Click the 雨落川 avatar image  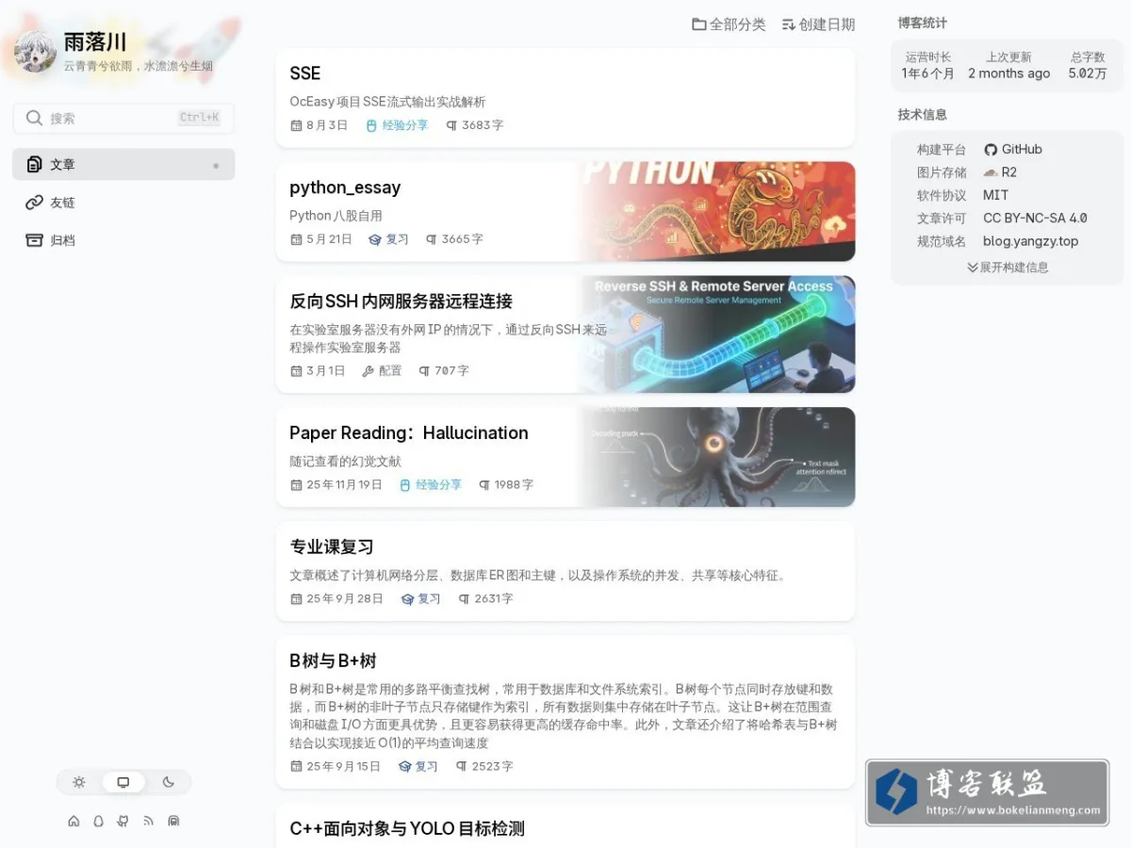36,52
